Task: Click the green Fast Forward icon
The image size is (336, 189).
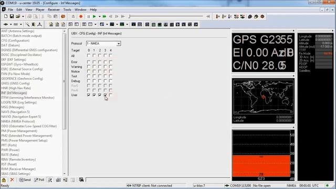Action: 104,16
